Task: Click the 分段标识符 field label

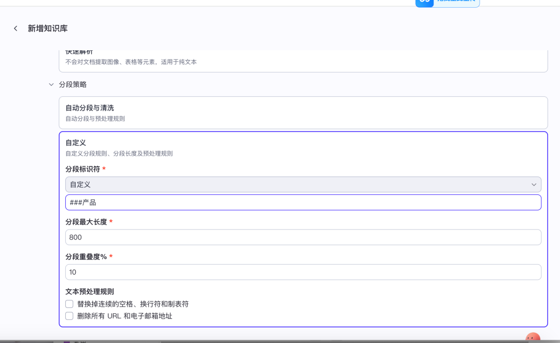Action: 82,169
